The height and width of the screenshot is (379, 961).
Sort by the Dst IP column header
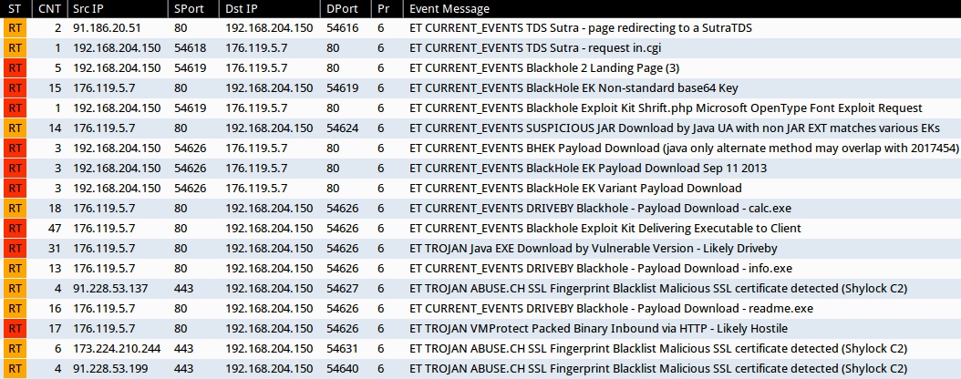pyautogui.click(x=270, y=9)
